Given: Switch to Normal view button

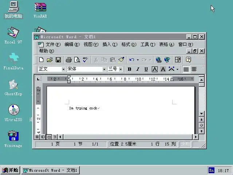Looking at the screenshot, I should click(x=37, y=137).
